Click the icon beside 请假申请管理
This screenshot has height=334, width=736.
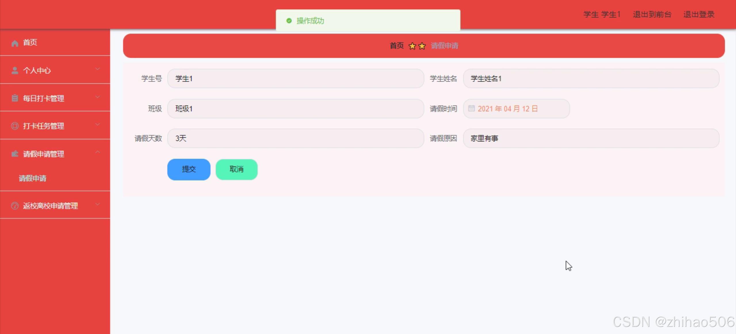(15, 154)
